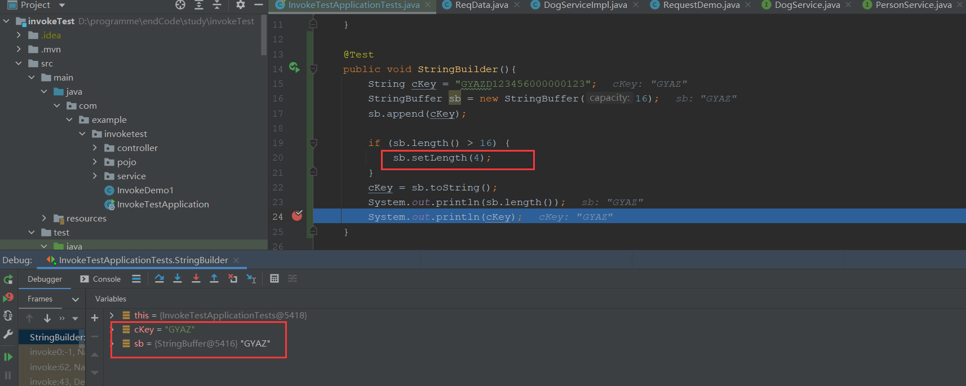The width and height of the screenshot is (966, 386).
Task: Hide the Project panel with minus icon
Action: 259,5
